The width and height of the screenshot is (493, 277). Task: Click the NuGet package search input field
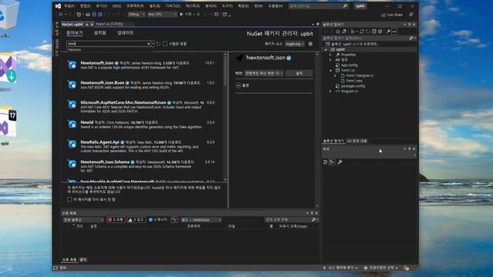coord(107,44)
